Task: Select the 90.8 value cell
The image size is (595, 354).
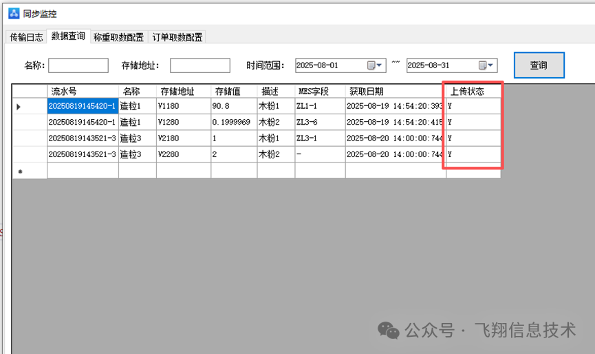Action: coord(234,106)
